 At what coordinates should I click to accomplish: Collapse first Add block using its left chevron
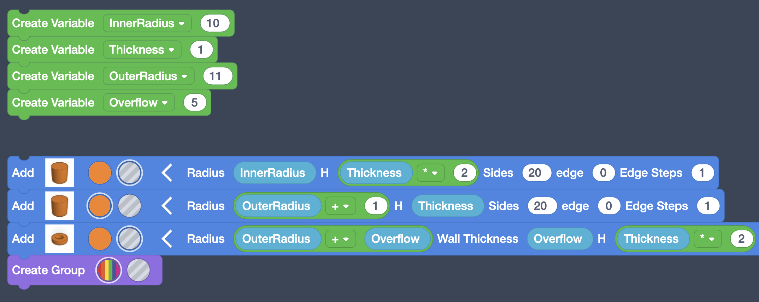click(167, 173)
